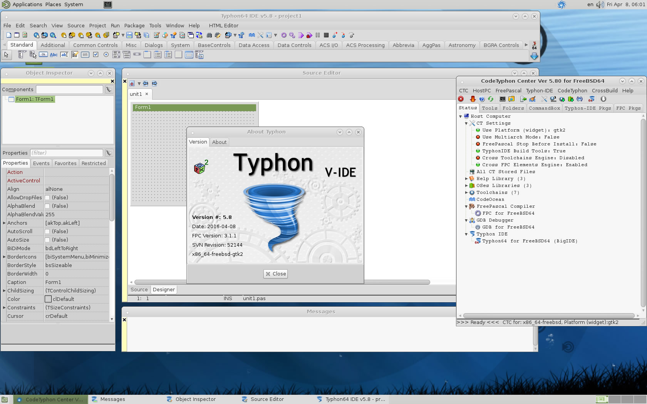Image resolution: width=647 pixels, height=404 pixels.
Task: Click the Save file icon in IDE toolbar
Action: (x=129, y=35)
